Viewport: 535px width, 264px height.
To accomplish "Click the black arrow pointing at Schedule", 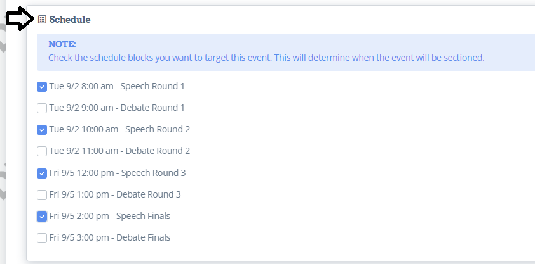I will pos(20,19).
